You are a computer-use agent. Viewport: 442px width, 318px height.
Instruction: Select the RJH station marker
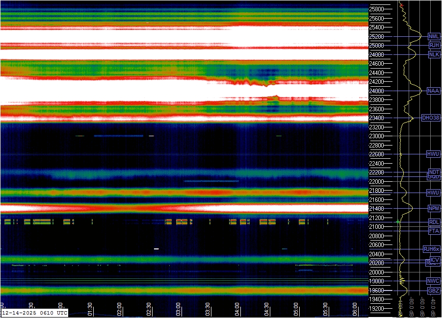[434, 45]
